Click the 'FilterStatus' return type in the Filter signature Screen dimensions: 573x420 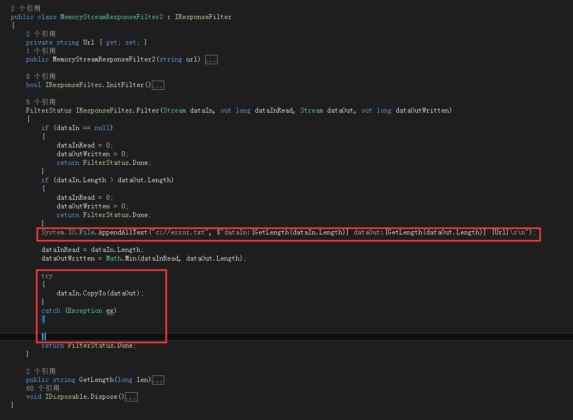point(48,110)
